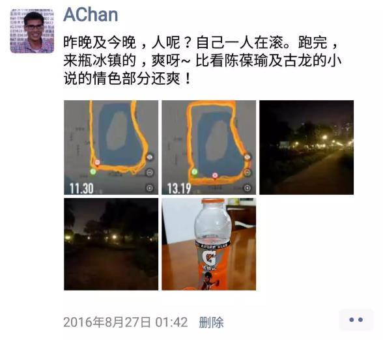Click the locate target icon on 11.30 map
The width and height of the screenshot is (383, 340).
150,188
